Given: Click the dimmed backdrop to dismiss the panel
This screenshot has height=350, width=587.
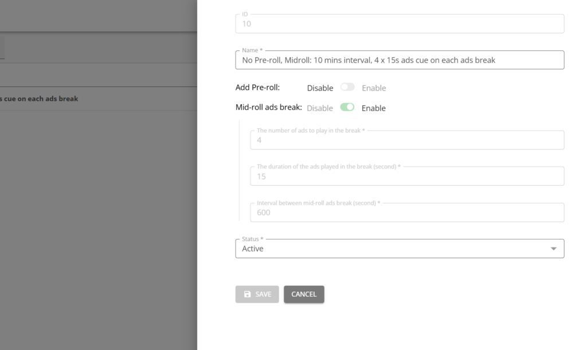Looking at the screenshot, I should click(x=97, y=229).
